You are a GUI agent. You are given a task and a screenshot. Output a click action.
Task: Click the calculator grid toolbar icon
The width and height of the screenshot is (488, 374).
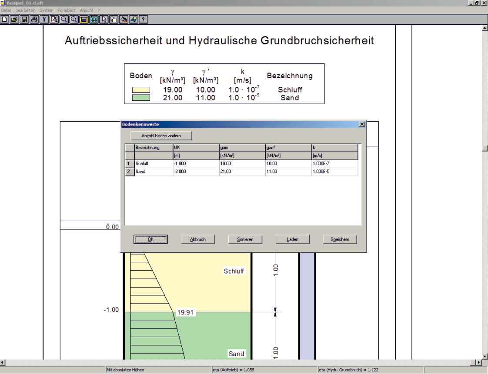[94, 20]
